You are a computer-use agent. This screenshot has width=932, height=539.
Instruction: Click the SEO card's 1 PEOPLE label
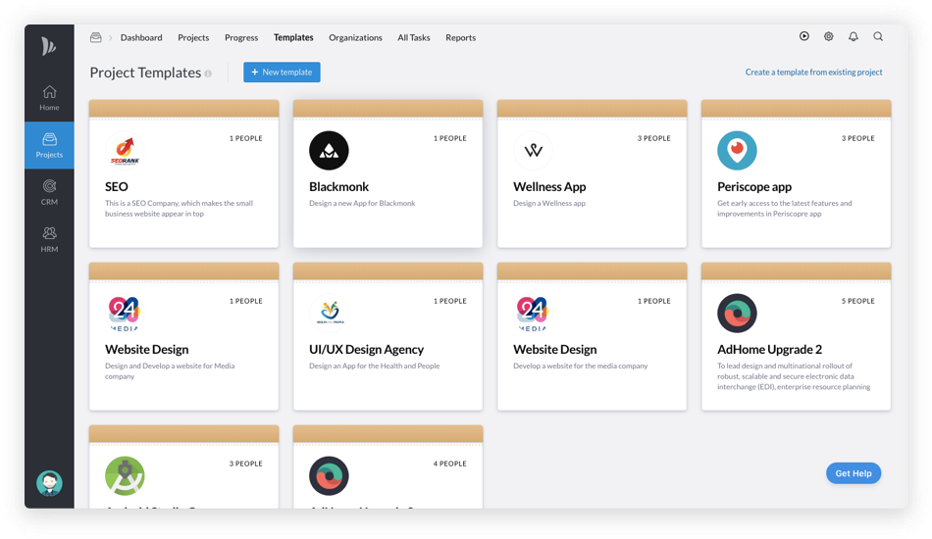(x=246, y=138)
